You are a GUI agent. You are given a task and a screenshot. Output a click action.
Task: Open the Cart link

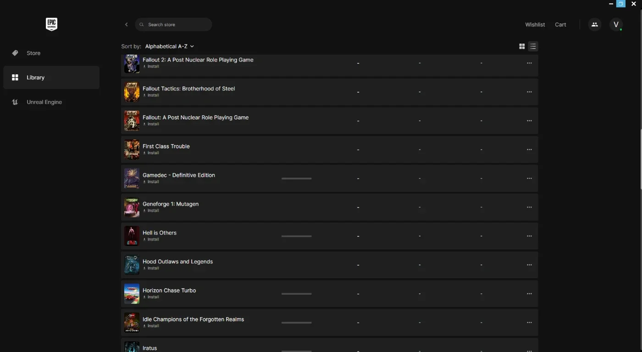click(x=560, y=25)
